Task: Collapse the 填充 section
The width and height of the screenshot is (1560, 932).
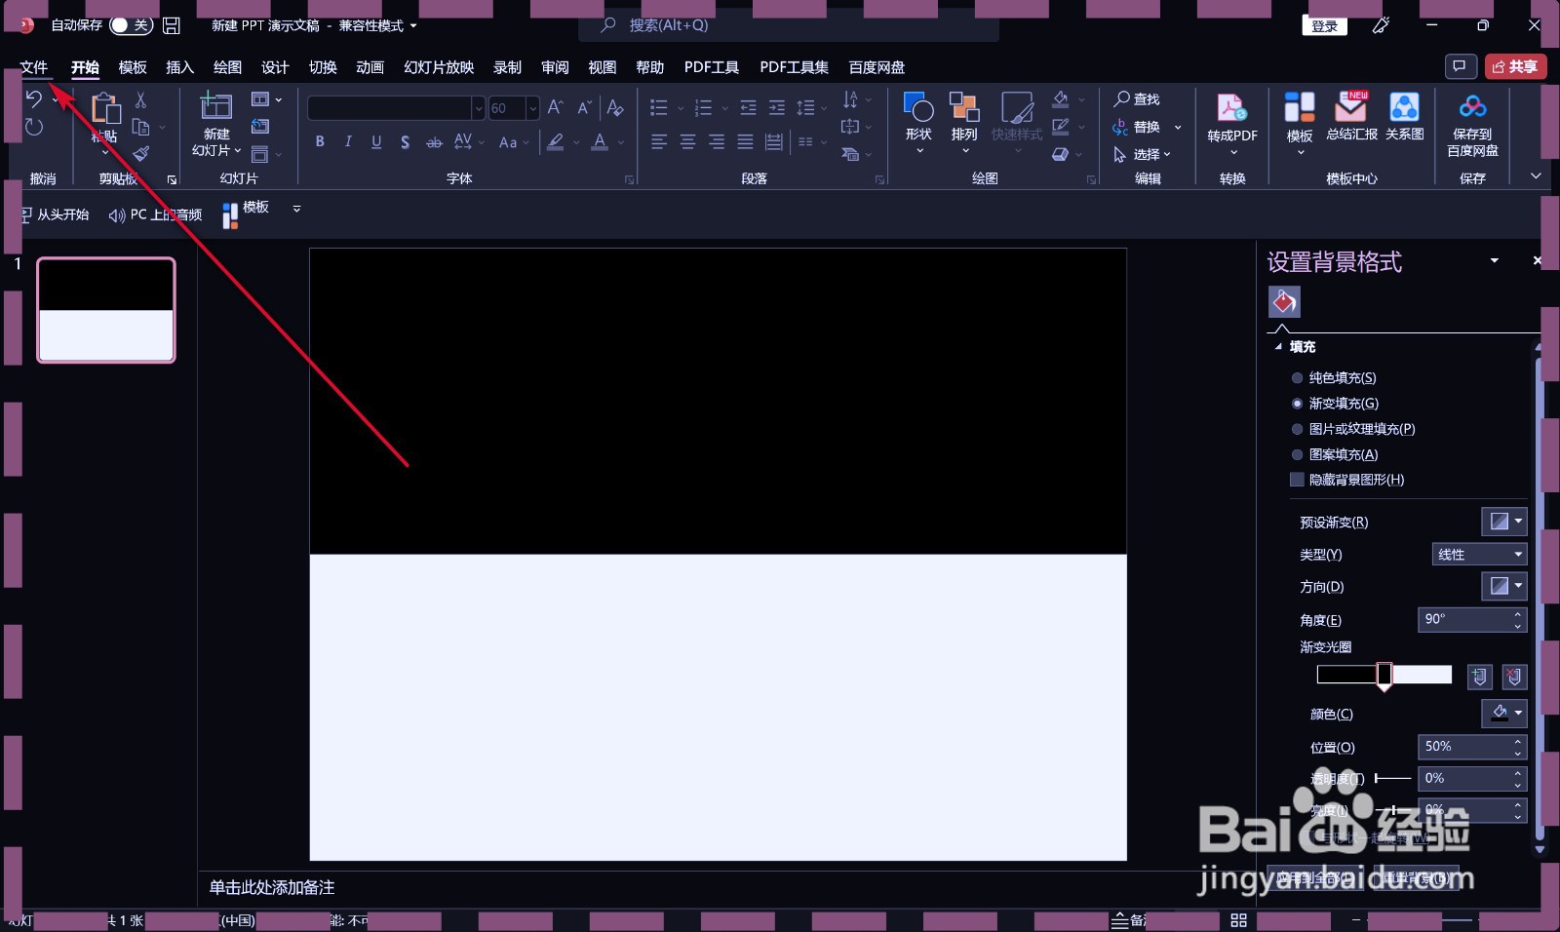Action: 1278,347
